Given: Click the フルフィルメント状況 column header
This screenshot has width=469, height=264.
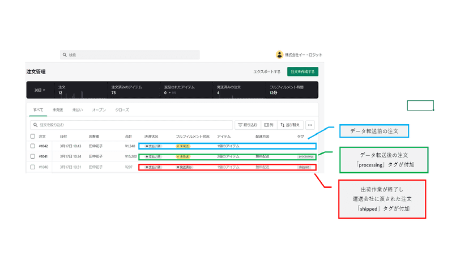Looking at the screenshot, I should [x=193, y=137].
